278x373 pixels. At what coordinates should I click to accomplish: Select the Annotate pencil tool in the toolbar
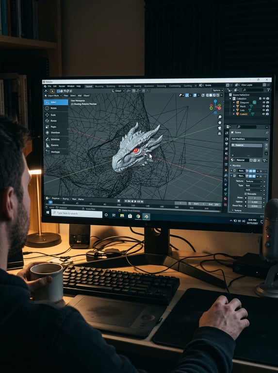coord(56,139)
